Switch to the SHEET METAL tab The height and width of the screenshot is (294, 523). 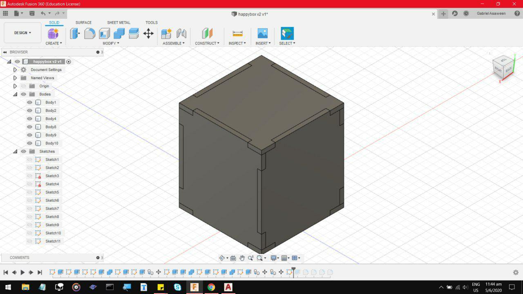tap(118, 23)
